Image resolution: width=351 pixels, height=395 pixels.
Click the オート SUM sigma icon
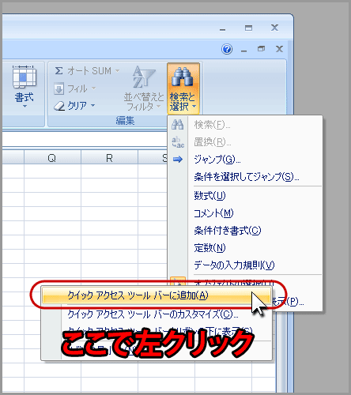(x=58, y=70)
